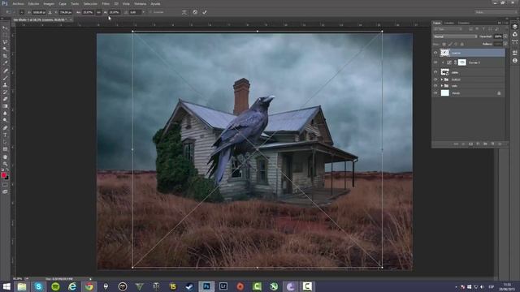The height and width of the screenshot is (292, 520).
Task: Select the Blur tool
Action: (5, 114)
